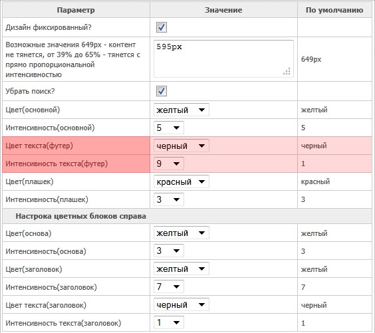
Task: Open the Цвет(основной) color dropdown
Action: tap(182, 110)
